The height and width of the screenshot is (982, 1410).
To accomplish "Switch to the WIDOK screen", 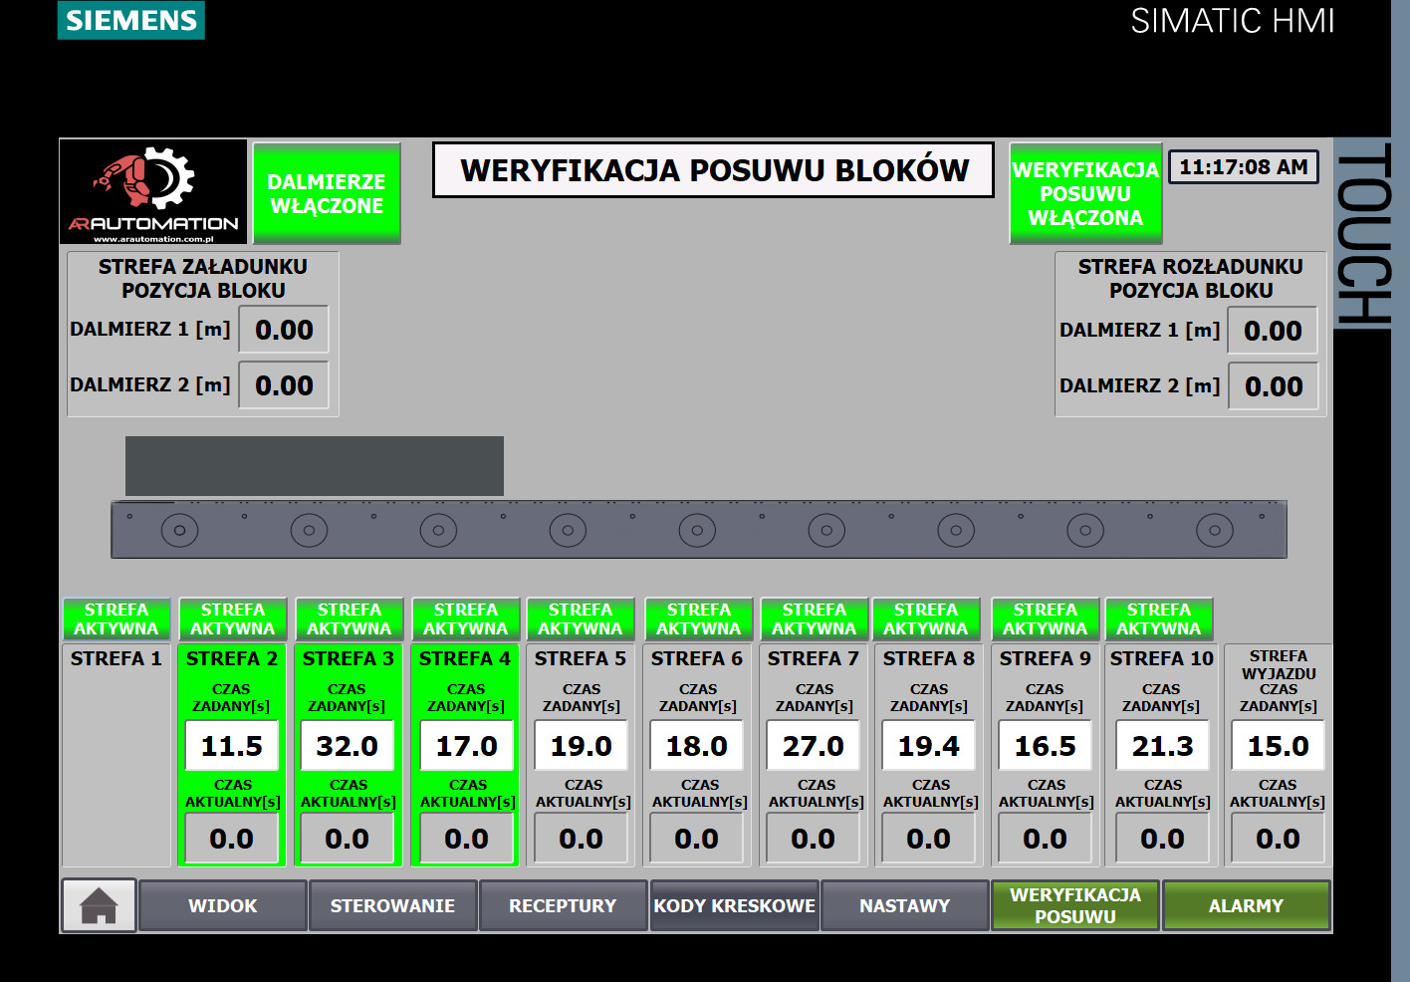I will [x=222, y=904].
